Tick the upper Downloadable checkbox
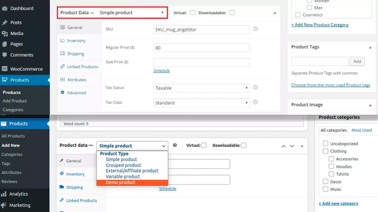 pyautogui.click(x=232, y=13)
